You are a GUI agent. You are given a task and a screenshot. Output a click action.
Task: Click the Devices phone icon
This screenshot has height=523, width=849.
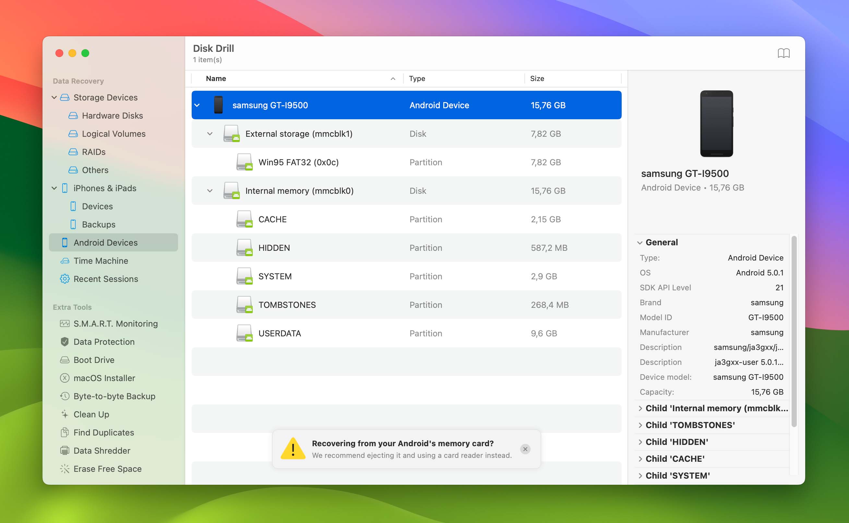(73, 206)
